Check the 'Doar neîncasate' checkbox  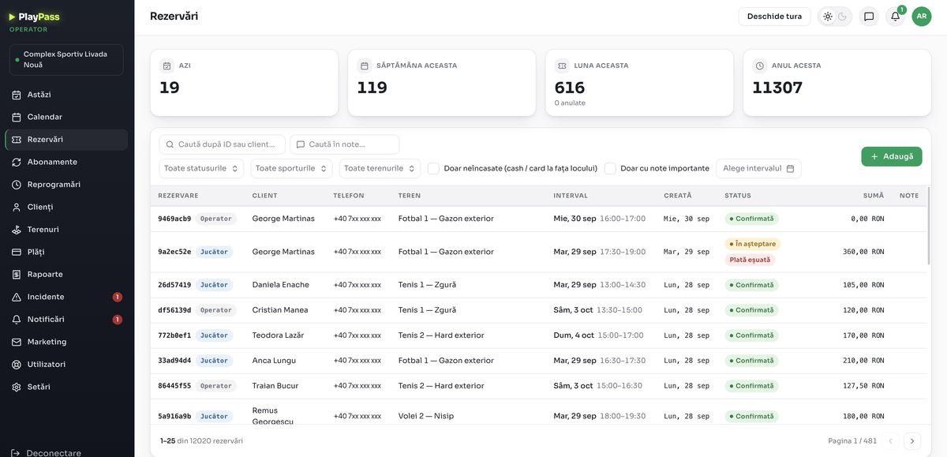coord(433,168)
